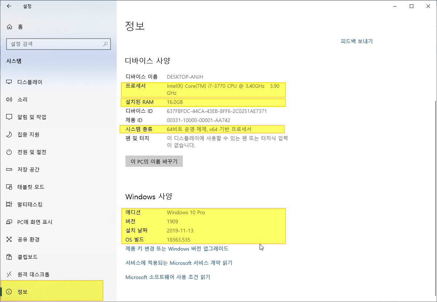
Task: Open Microsoft 소프트웨어 사용 조건 읽기 link
Action: (x=168, y=277)
